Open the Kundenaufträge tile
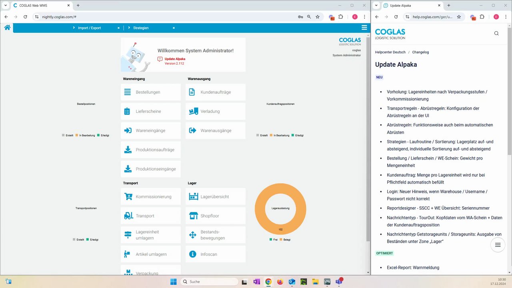 click(216, 92)
